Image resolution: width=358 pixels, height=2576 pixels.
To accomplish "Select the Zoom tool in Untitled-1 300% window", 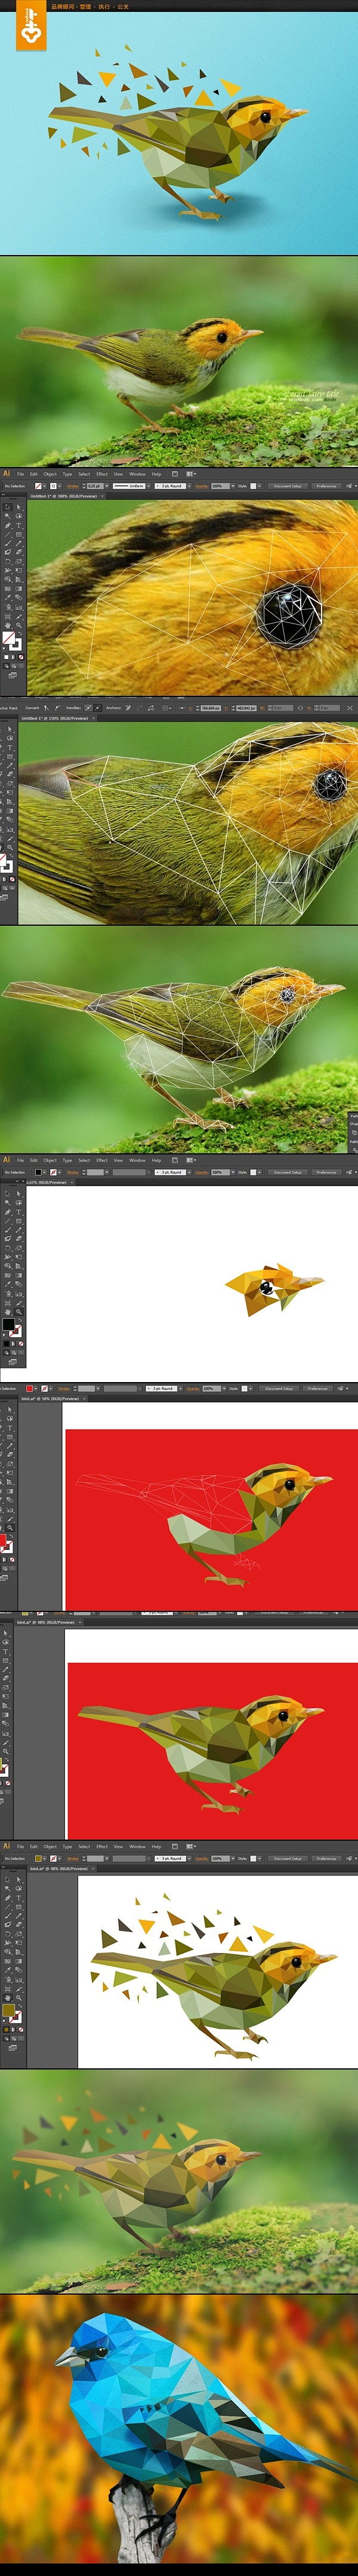I will click(x=19, y=626).
